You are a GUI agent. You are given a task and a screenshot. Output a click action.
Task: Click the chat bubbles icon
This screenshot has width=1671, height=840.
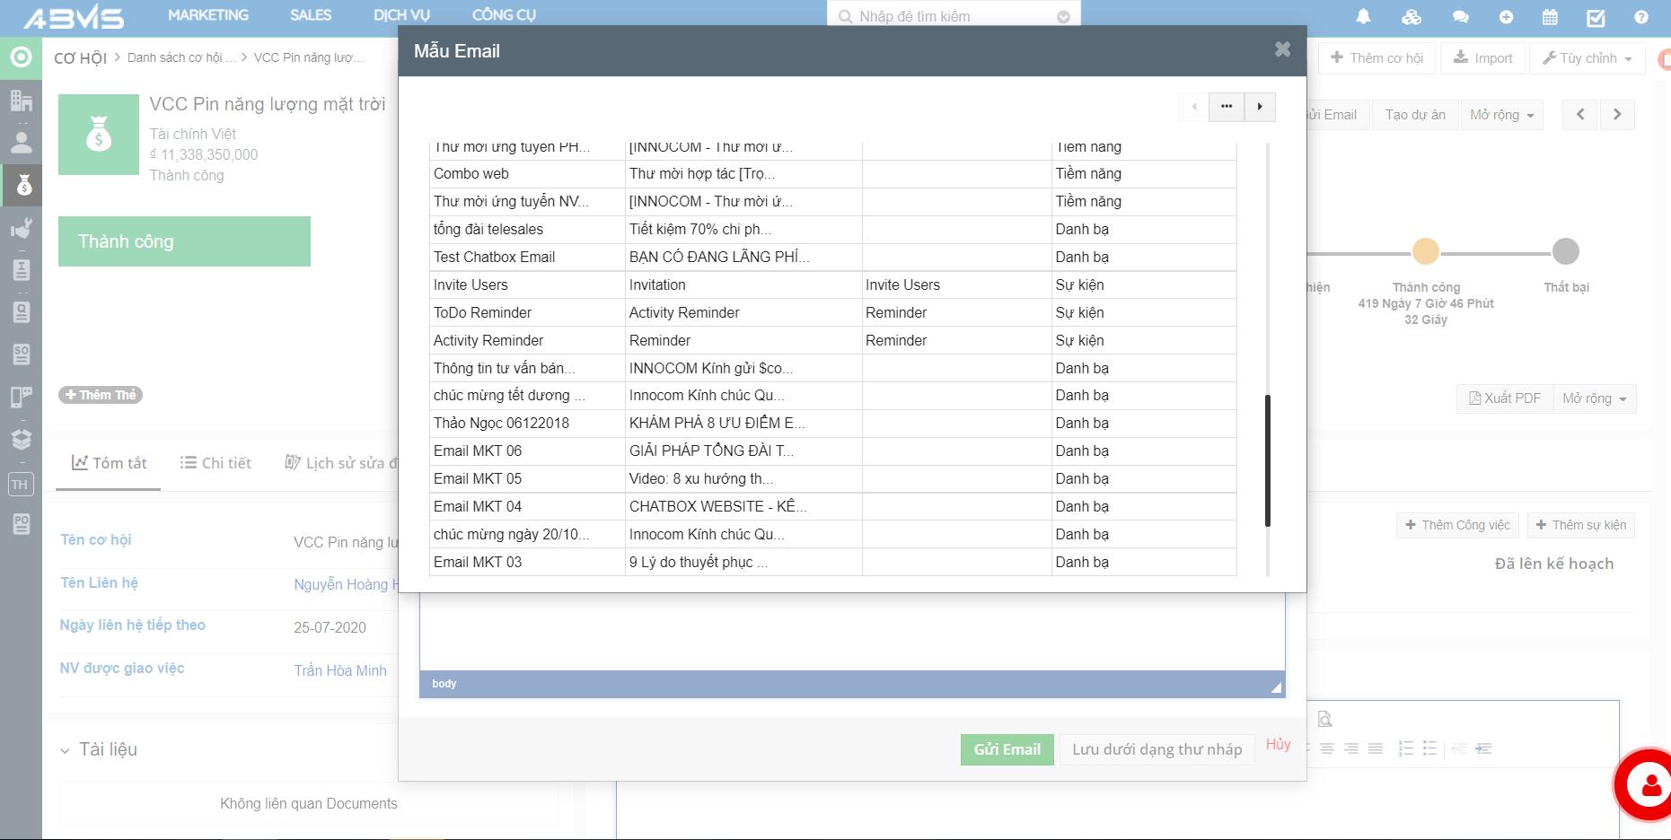point(1460,16)
